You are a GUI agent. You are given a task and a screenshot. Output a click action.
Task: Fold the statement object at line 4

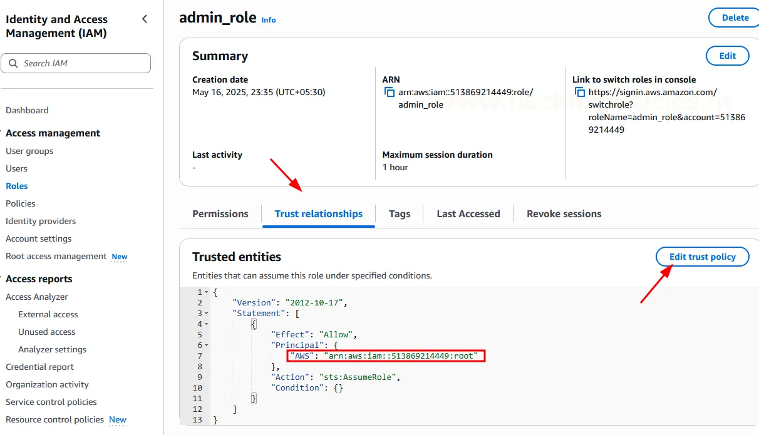(x=207, y=324)
